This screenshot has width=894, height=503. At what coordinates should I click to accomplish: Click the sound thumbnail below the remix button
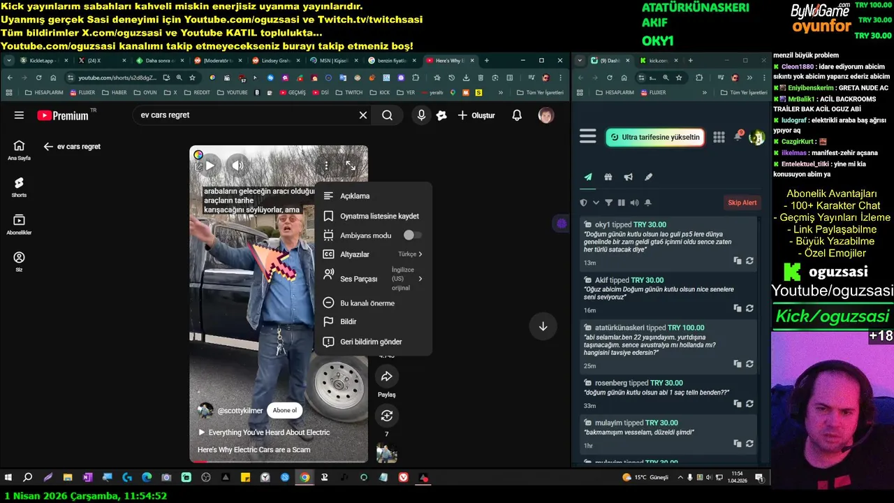coord(386,453)
